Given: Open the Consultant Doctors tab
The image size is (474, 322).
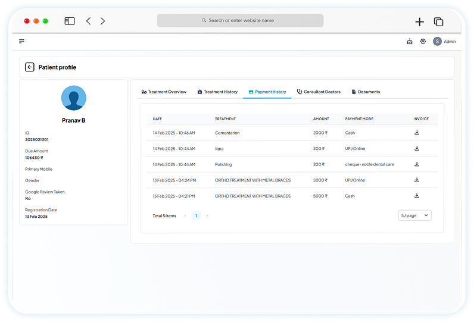Looking at the screenshot, I should (319, 92).
